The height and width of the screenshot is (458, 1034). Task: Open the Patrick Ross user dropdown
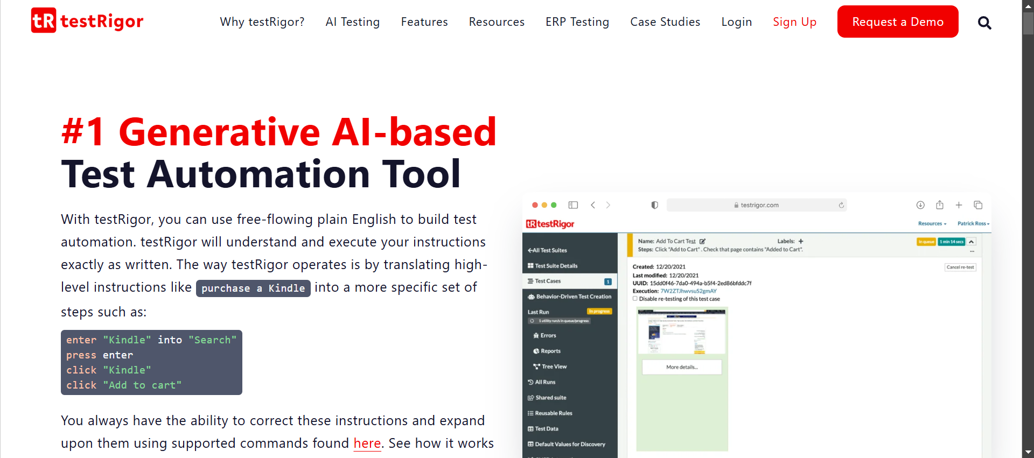[x=973, y=223]
